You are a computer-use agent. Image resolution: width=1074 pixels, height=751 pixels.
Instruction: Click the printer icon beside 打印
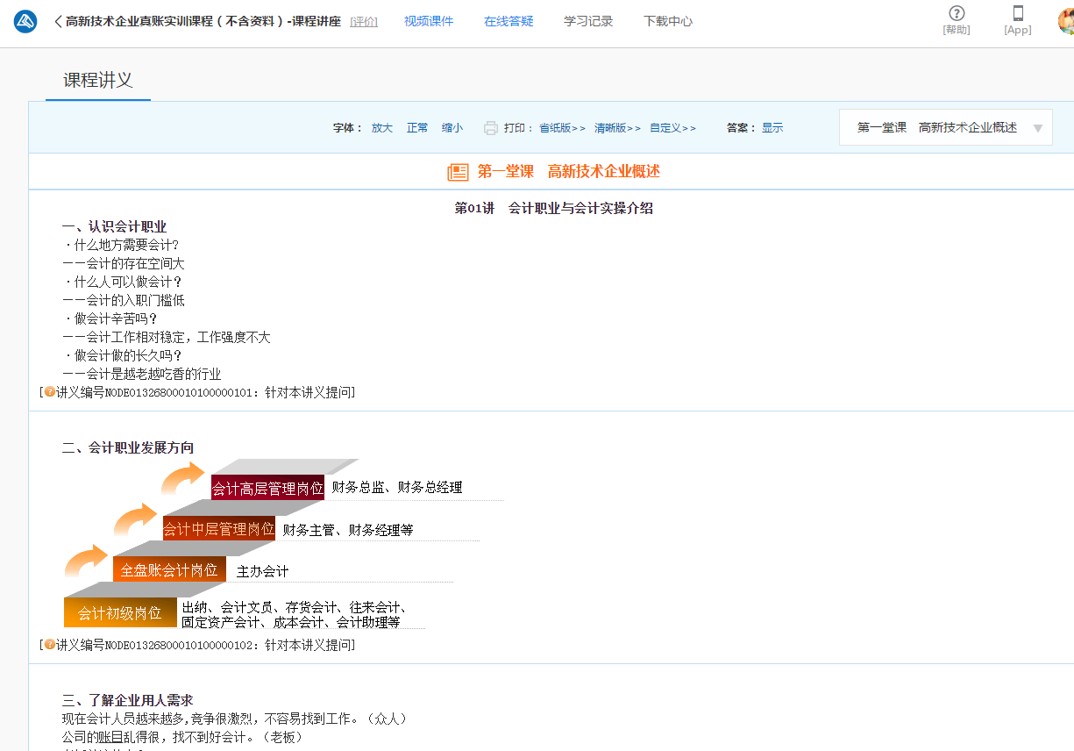(x=491, y=128)
